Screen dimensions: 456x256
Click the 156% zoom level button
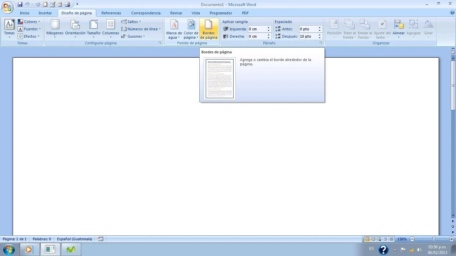pos(402,239)
